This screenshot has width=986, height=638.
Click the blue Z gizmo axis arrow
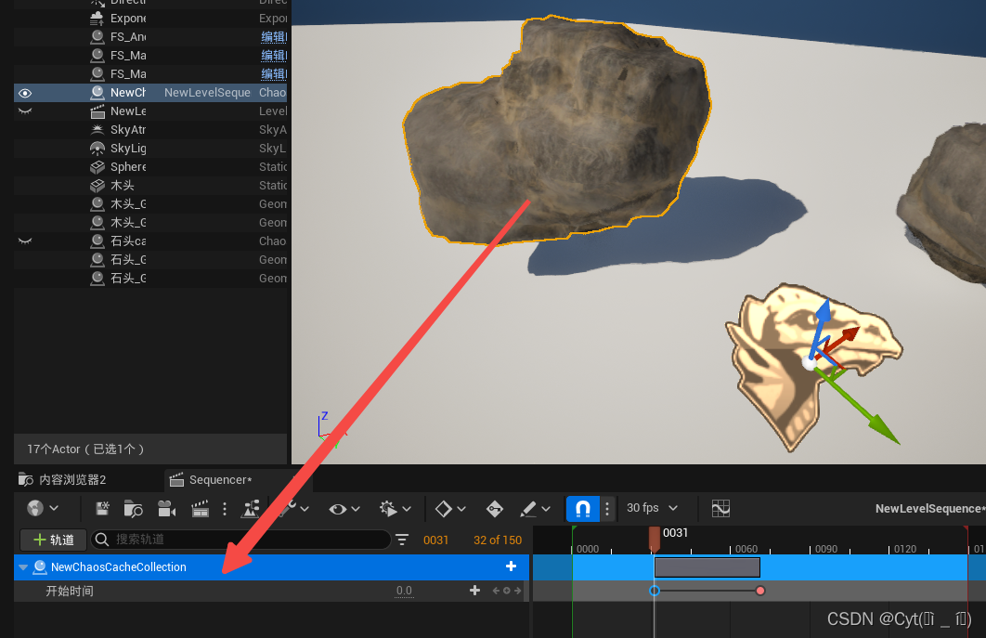822,313
